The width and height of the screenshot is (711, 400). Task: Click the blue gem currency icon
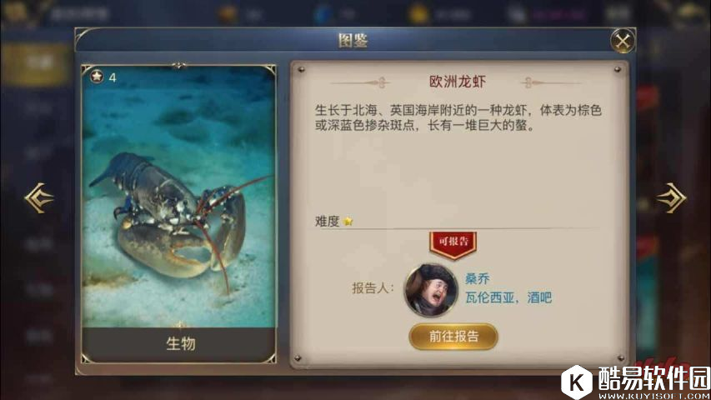tap(323, 14)
